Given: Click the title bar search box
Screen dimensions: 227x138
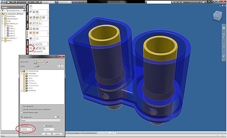Looking at the screenshot, I should [x=159, y=2].
